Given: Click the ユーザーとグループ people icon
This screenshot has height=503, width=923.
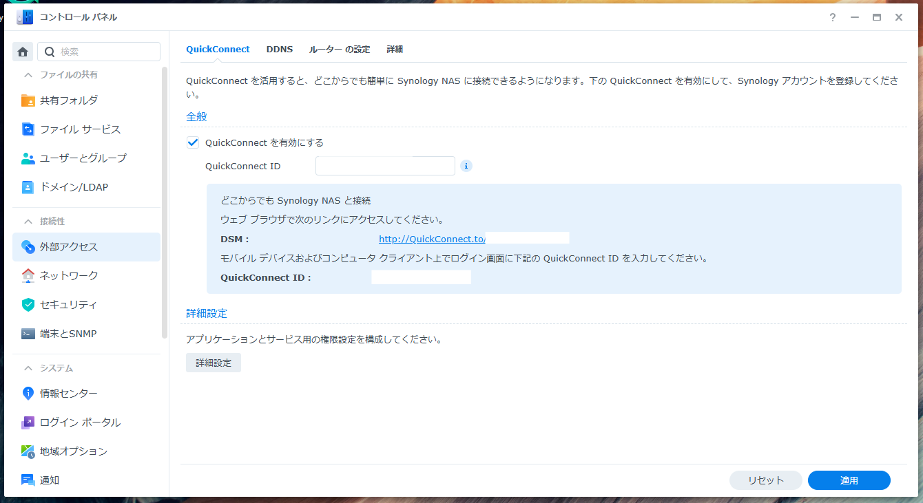Looking at the screenshot, I should 28,158.
